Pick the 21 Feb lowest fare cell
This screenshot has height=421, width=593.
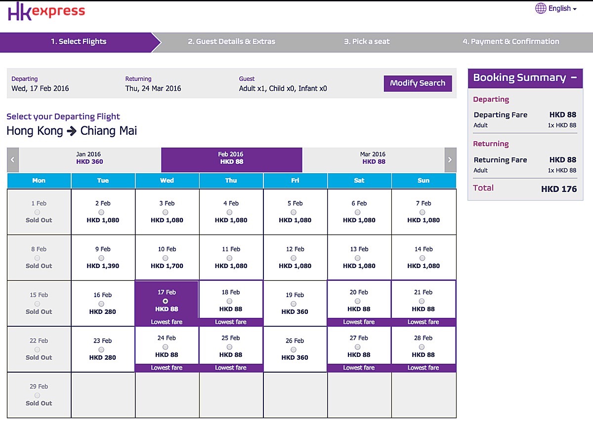(x=424, y=303)
